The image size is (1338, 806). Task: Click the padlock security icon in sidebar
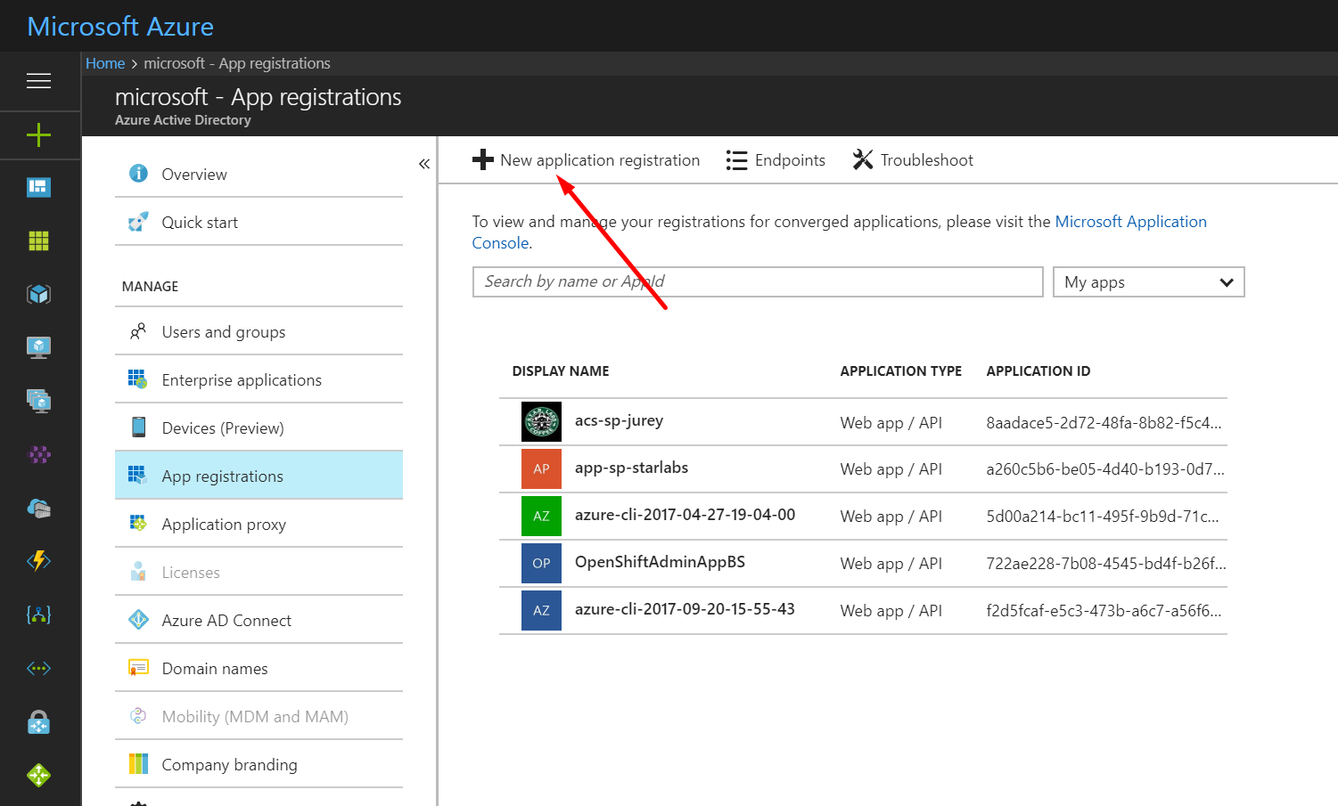pyautogui.click(x=38, y=722)
